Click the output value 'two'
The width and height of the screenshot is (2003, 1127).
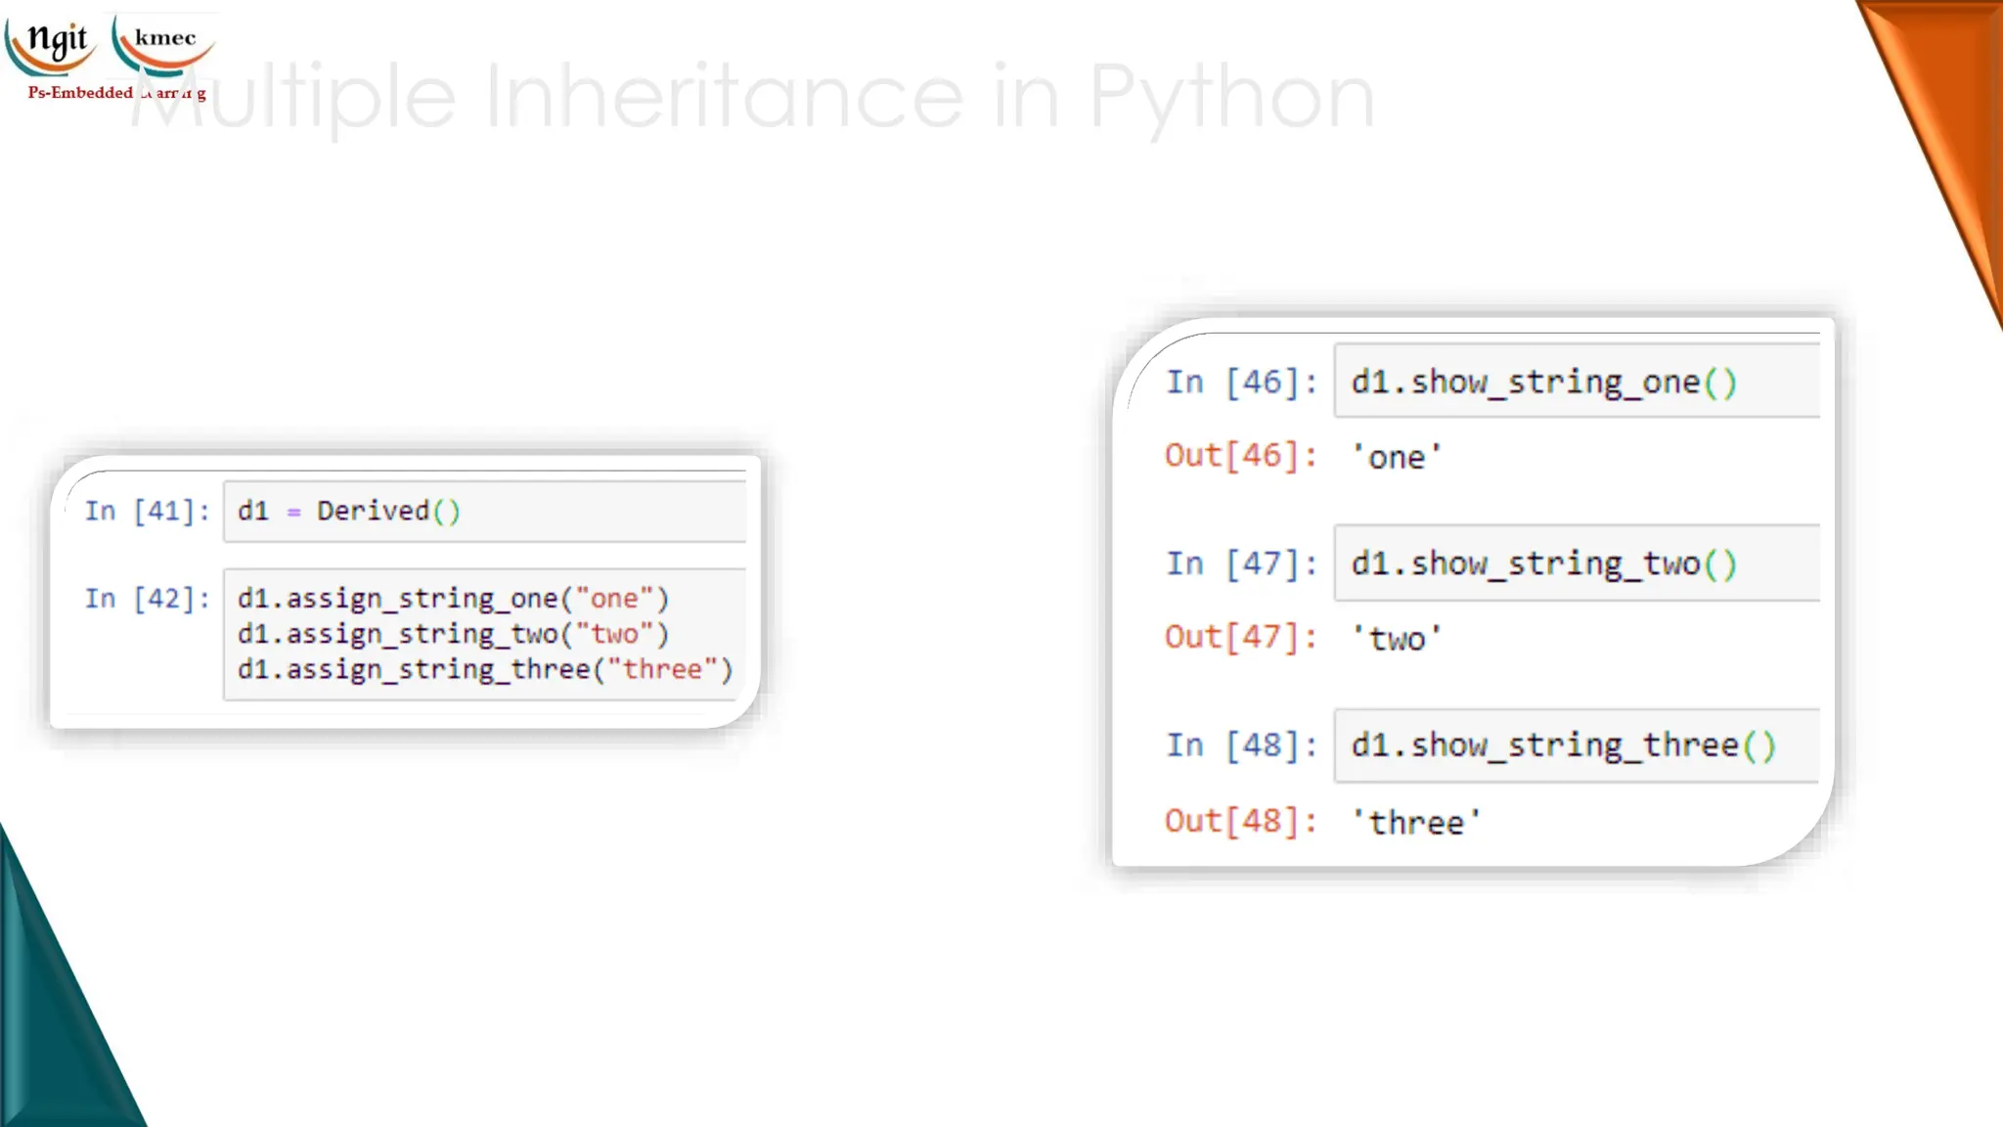click(1396, 639)
